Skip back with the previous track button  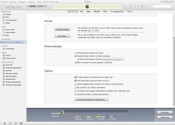[8, 6]
